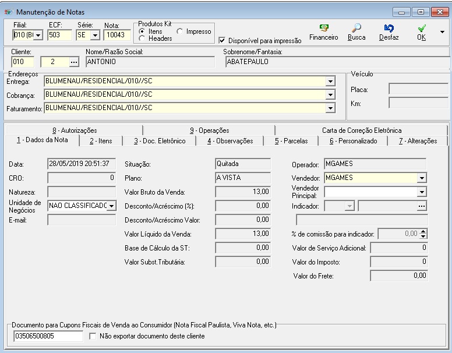Expand the Vendedor dropdown

[x=422, y=178]
